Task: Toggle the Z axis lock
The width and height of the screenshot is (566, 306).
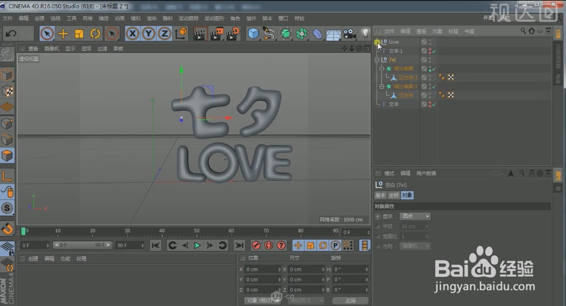Action: (164, 34)
